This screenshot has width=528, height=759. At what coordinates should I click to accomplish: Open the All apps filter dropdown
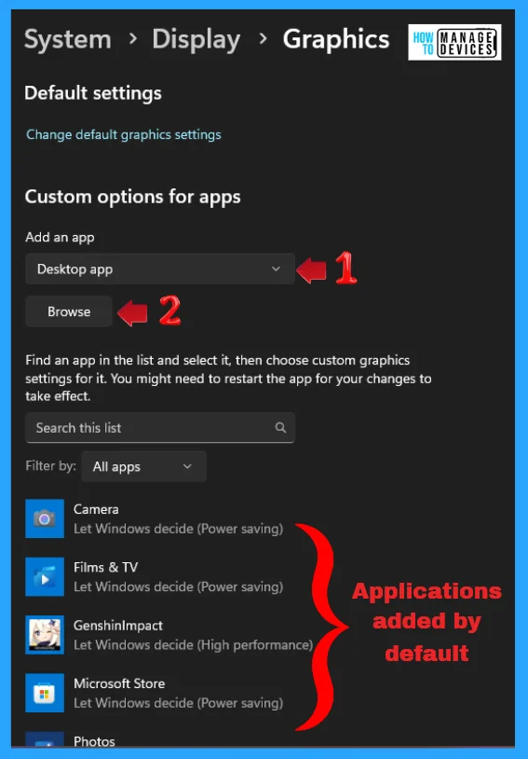[x=143, y=466]
